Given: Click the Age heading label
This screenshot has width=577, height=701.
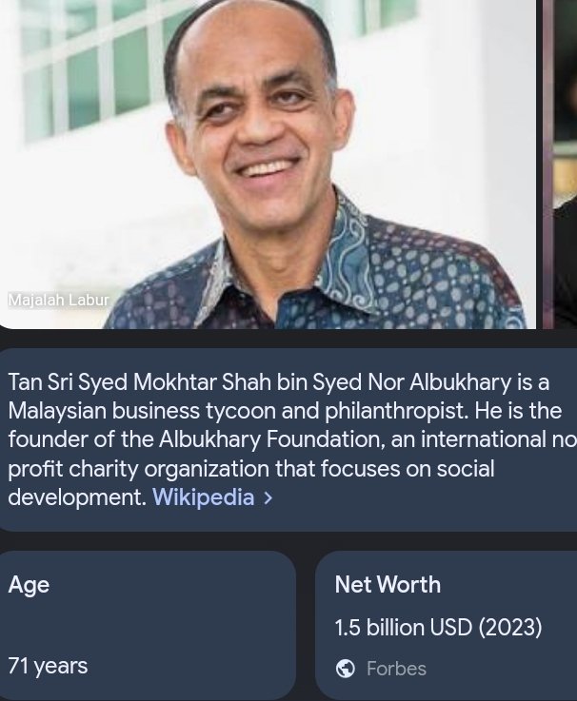Looking at the screenshot, I should coord(29,586).
